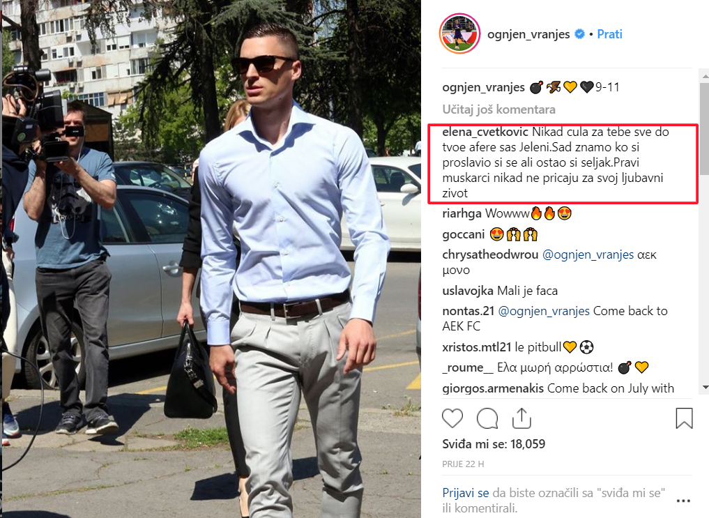
Task: Click the main post photo
Action: [211, 259]
